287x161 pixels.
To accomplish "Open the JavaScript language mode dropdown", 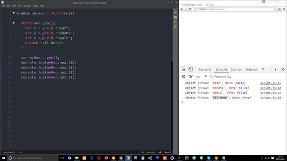I will coord(152,152).
